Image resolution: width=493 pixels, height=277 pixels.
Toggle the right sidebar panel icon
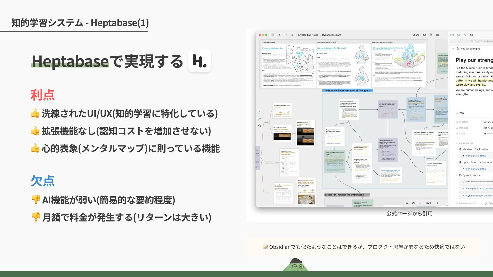(452, 35)
